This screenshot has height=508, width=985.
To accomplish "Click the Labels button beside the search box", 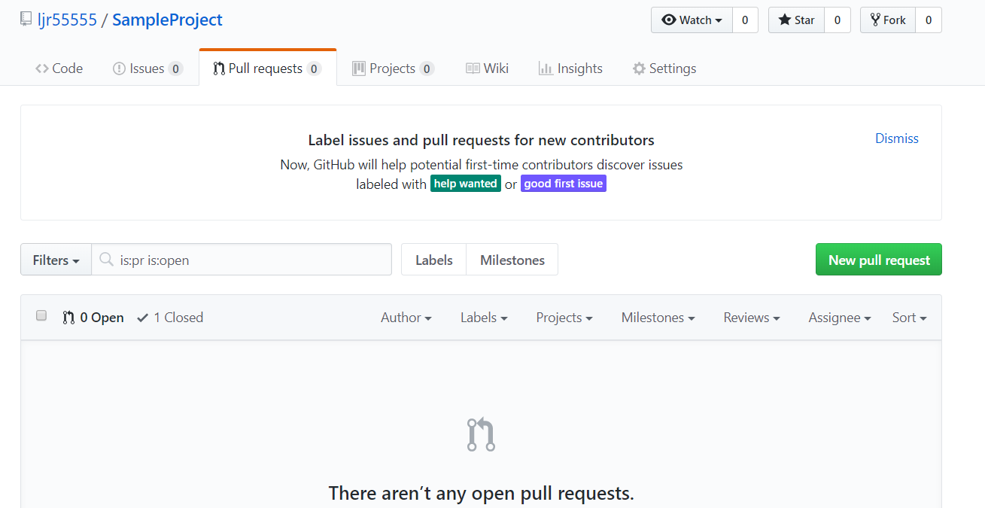I will [434, 260].
